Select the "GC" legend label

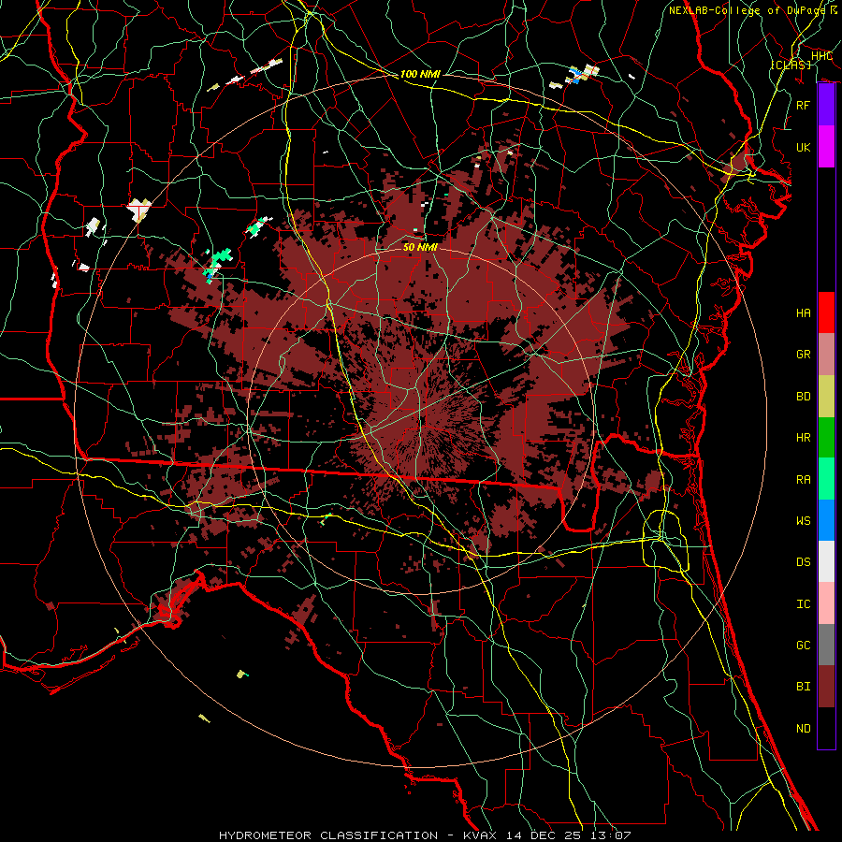(x=803, y=646)
